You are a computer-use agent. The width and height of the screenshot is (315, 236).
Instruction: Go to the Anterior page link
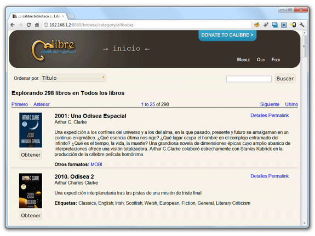42,104
